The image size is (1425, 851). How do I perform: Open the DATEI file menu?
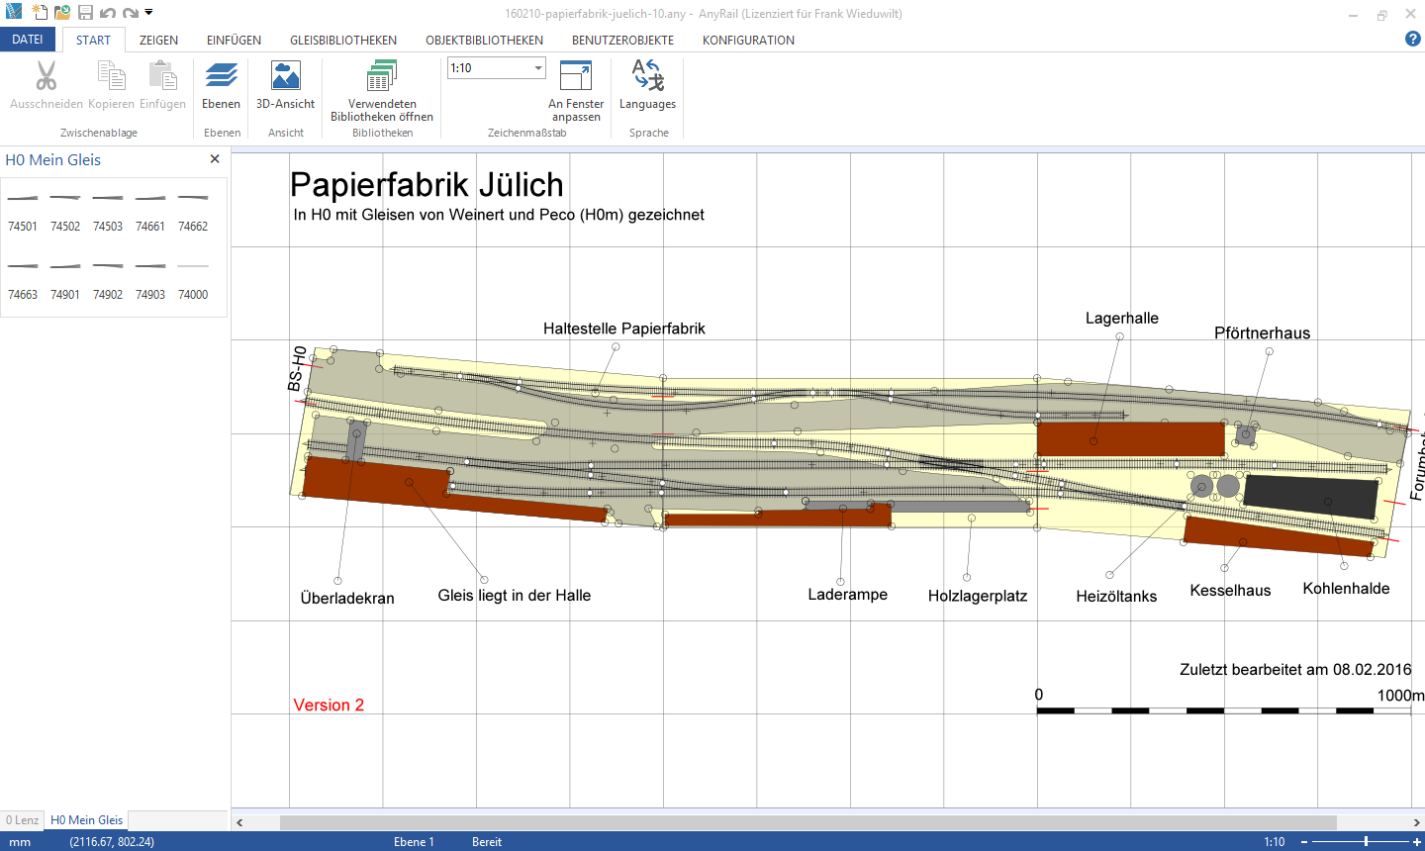coord(28,40)
